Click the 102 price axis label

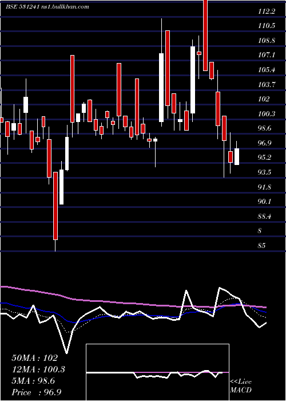point(264,99)
